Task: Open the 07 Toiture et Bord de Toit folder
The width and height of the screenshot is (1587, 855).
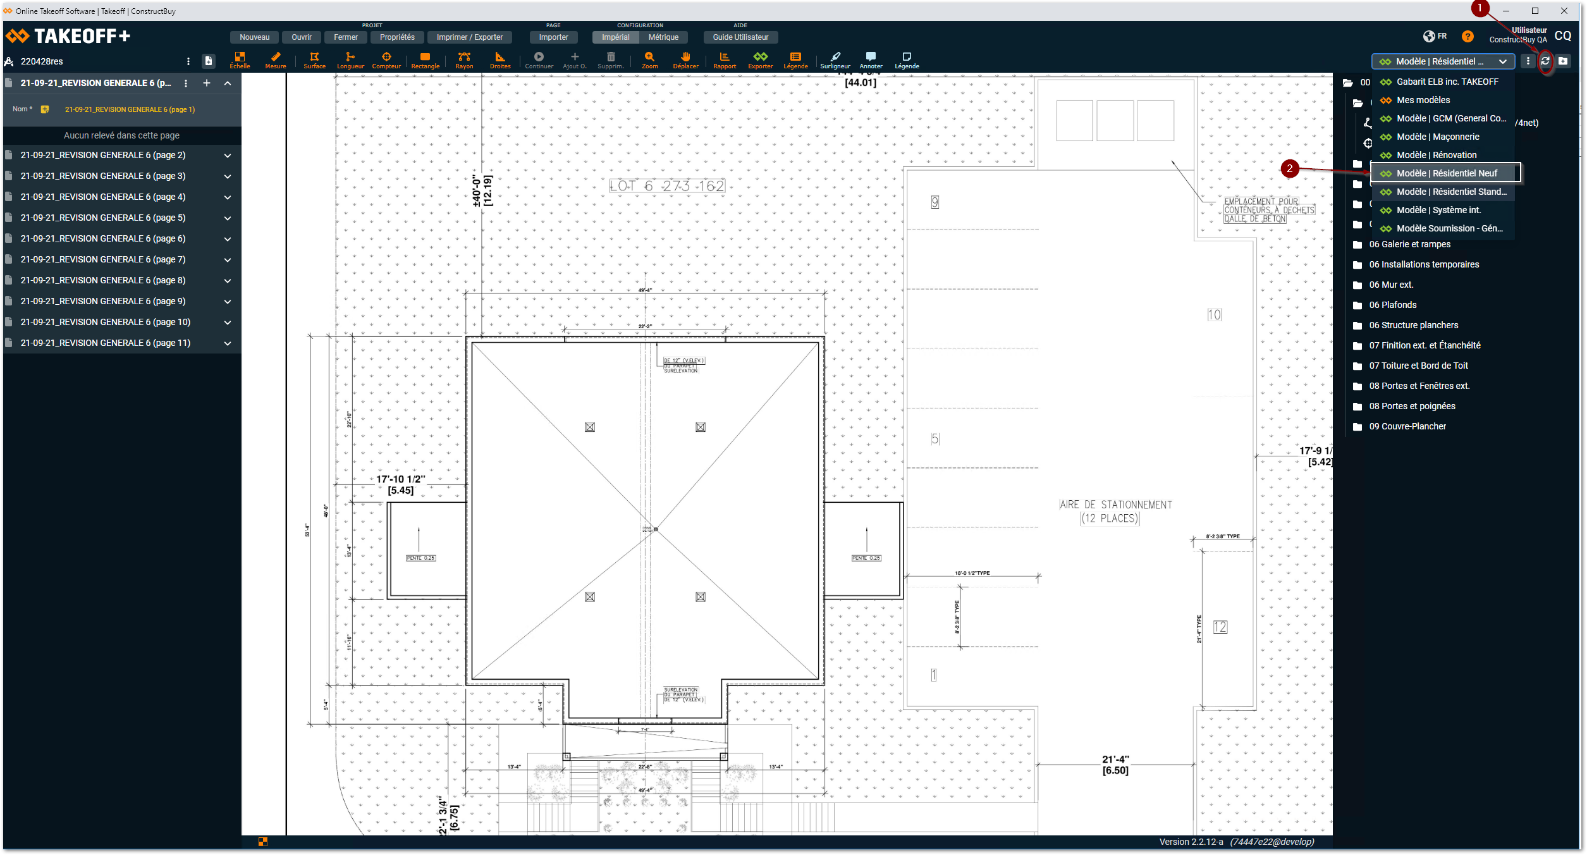Action: (1418, 366)
